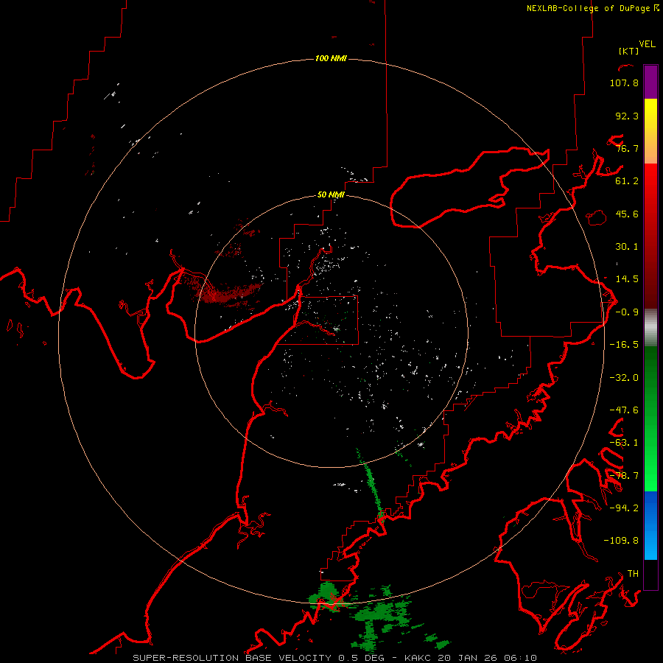Pick the purple segment of the velocity scale
The width and height of the screenshot is (663, 663).
pyautogui.click(x=650, y=82)
